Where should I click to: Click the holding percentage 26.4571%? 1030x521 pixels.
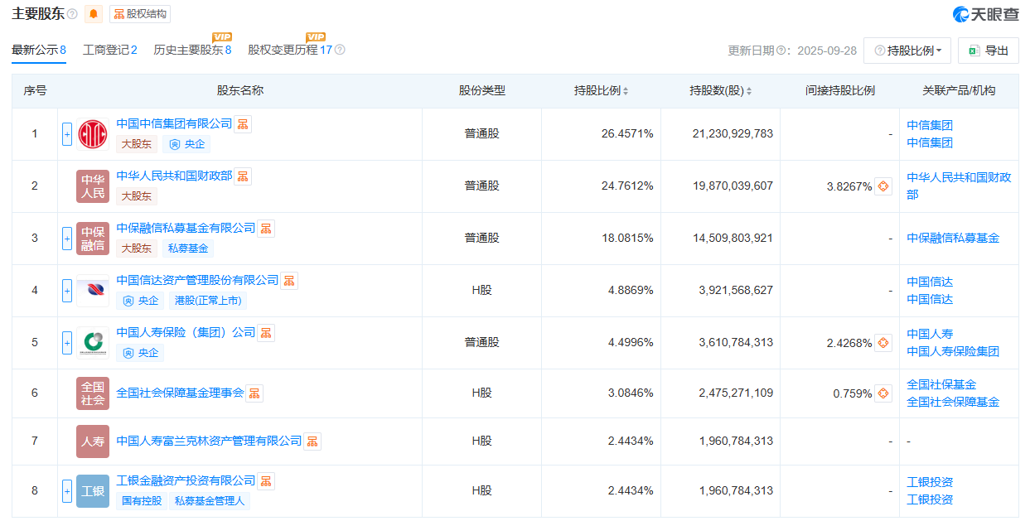click(627, 134)
